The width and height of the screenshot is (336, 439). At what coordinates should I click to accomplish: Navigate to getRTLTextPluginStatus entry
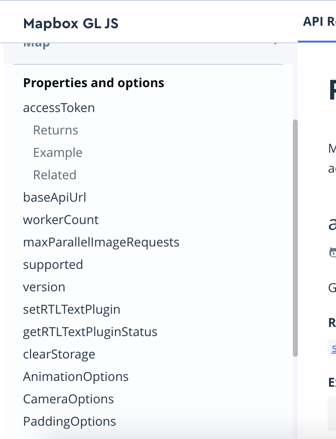(90, 332)
